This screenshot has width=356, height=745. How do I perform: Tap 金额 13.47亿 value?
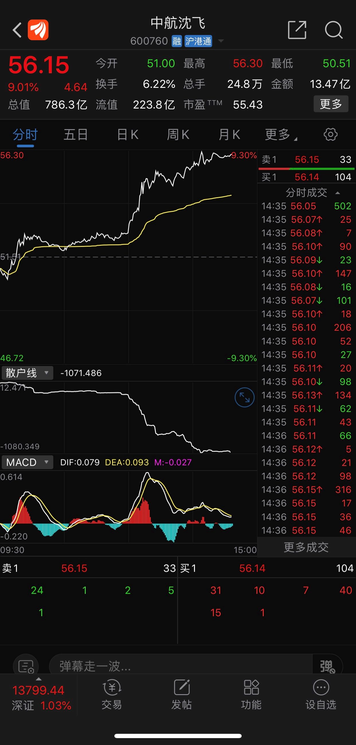click(330, 84)
